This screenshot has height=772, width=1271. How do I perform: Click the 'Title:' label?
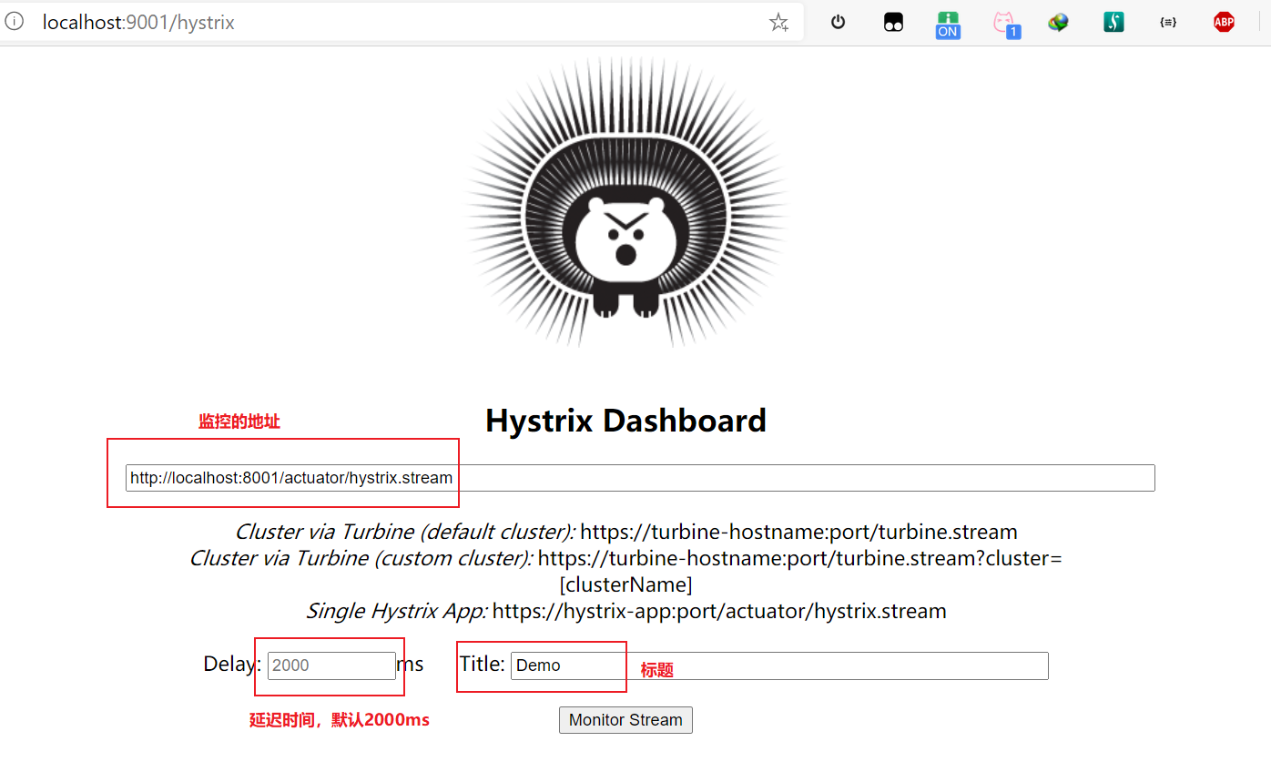[x=483, y=664]
